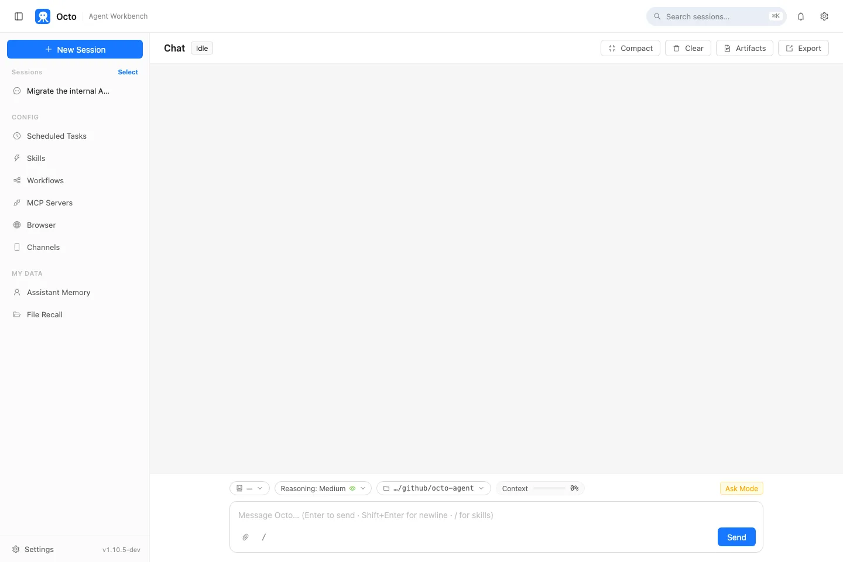
Task: Toggle the sidebar panel icon
Action: [x=19, y=16]
